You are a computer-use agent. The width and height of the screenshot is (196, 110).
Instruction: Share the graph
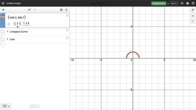tap(182, 3)
